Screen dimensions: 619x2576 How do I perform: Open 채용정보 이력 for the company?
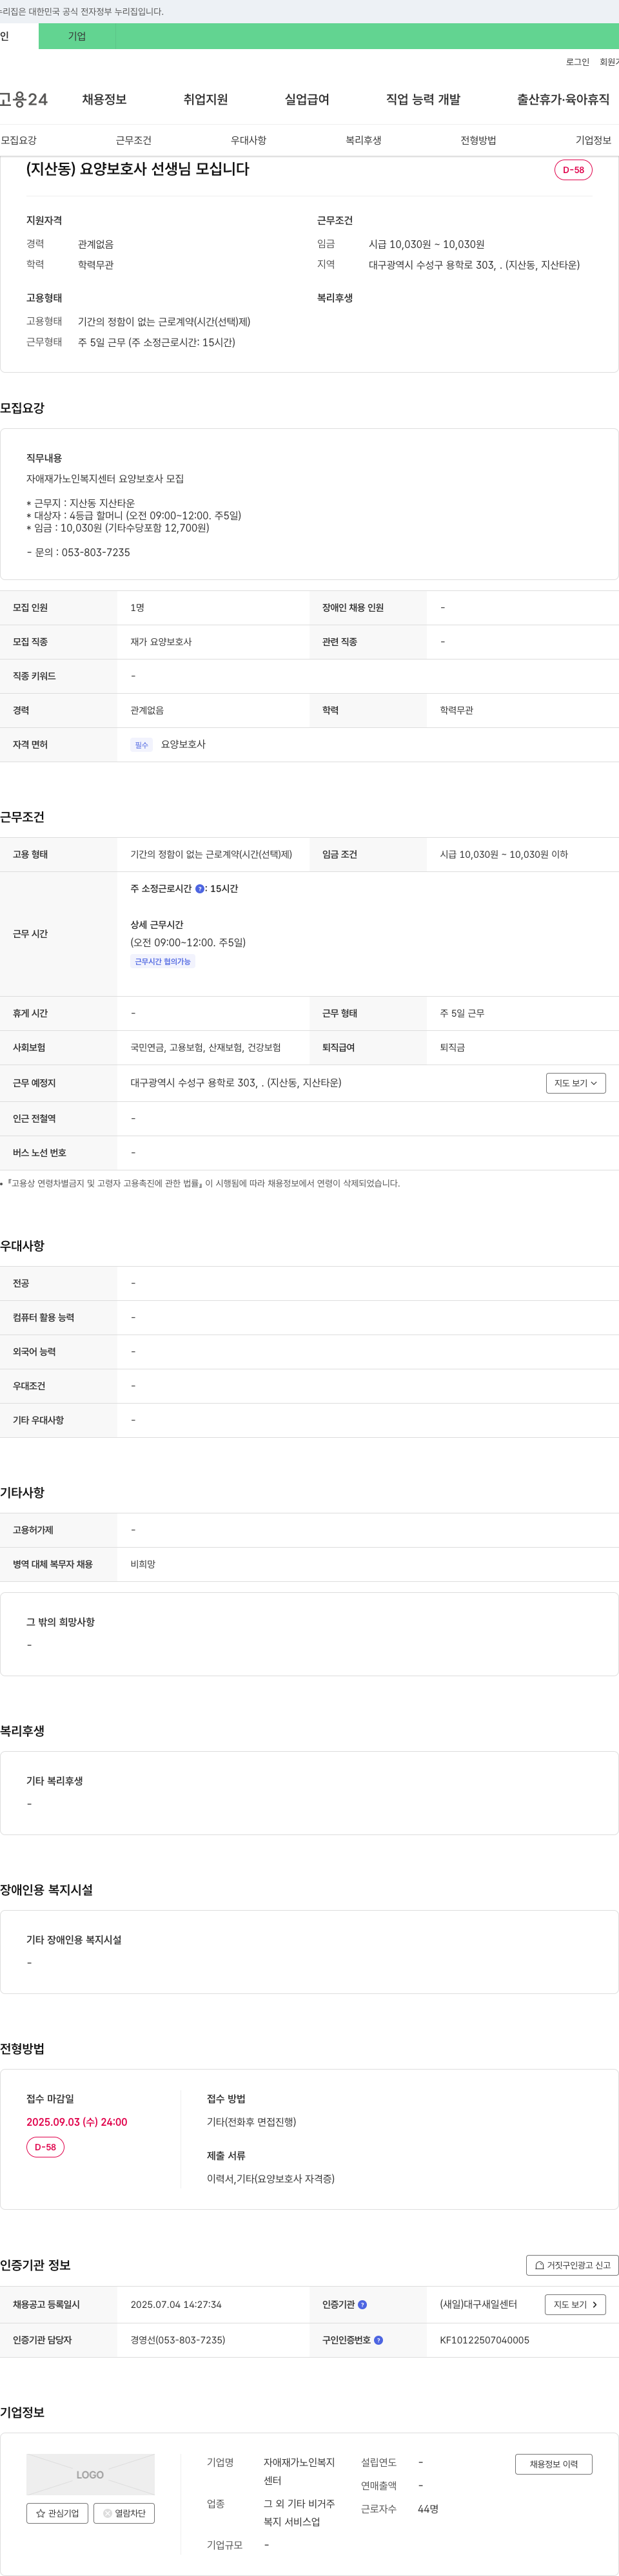pyautogui.click(x=553, y=2464)
